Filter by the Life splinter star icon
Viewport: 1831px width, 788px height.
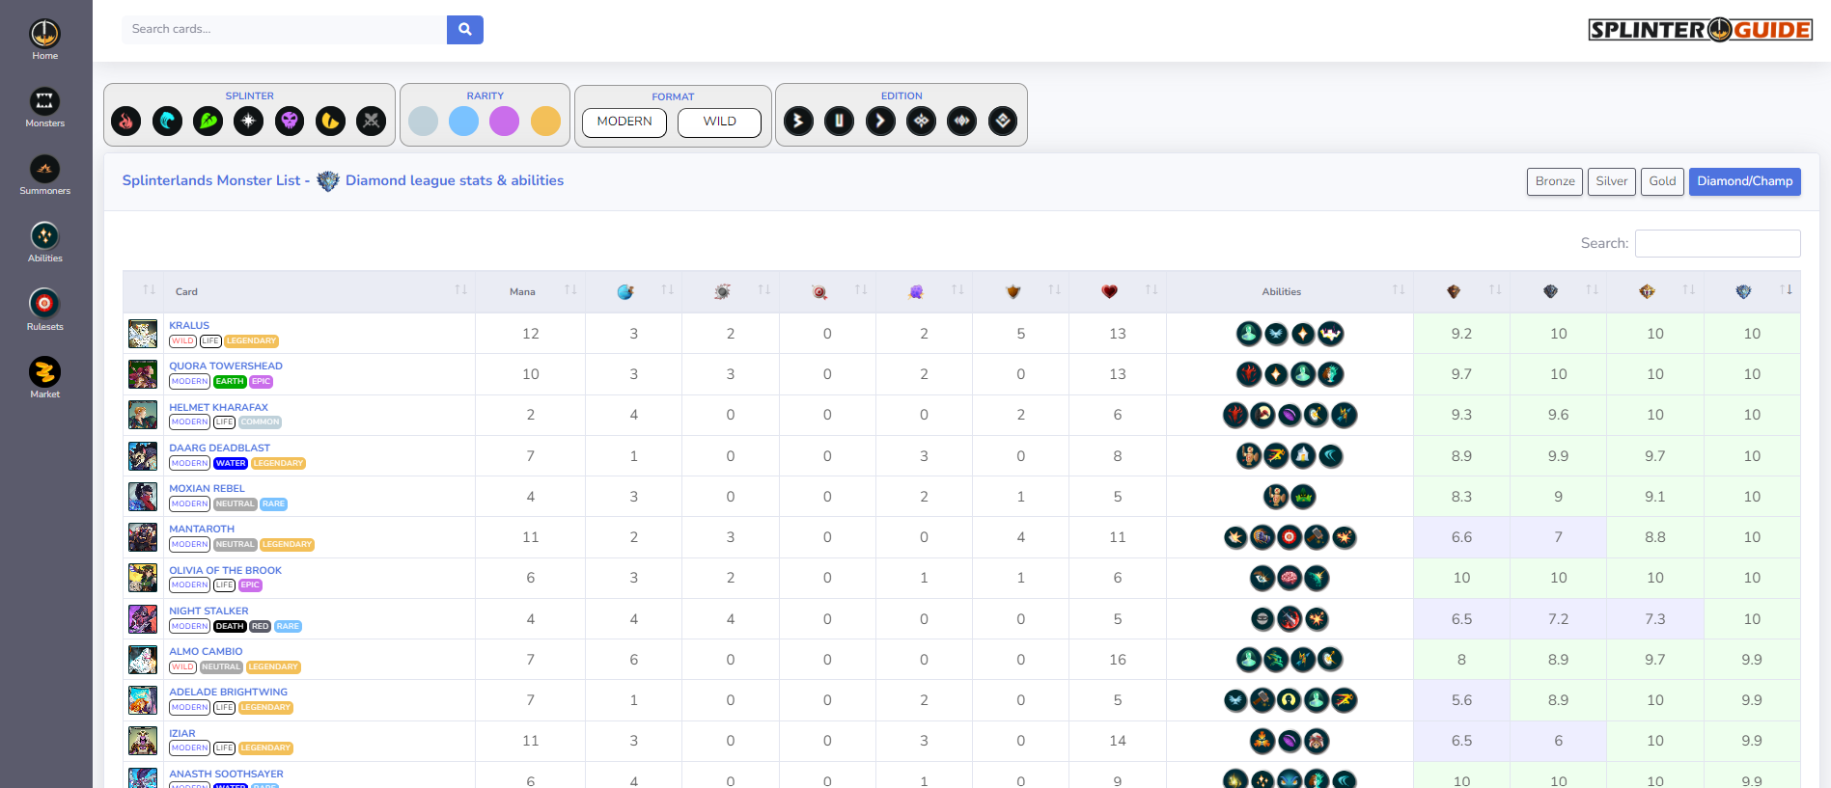pyautogui.click(x=249, y=121)
